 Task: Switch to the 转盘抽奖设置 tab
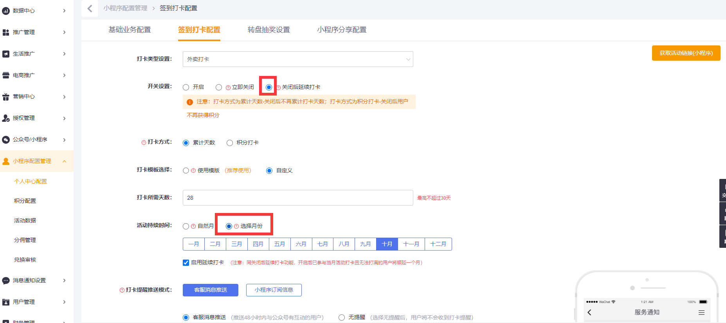point(268,30)
